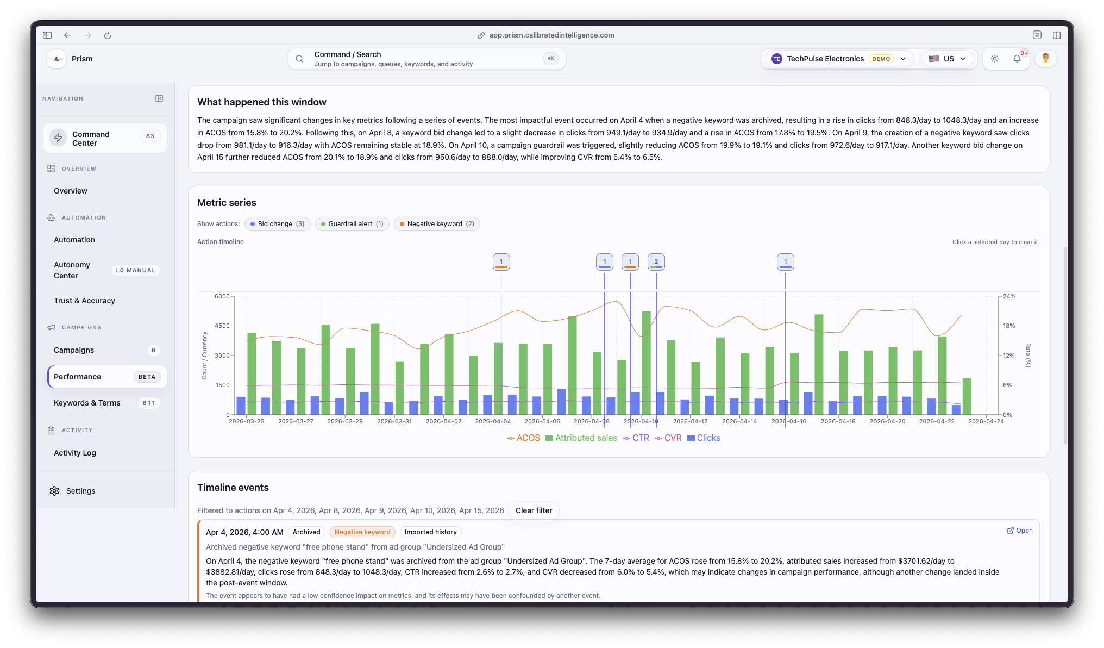Toggle light/dark theme sun icon
This screenshot has width=1104, height=648.
point(995,59)
